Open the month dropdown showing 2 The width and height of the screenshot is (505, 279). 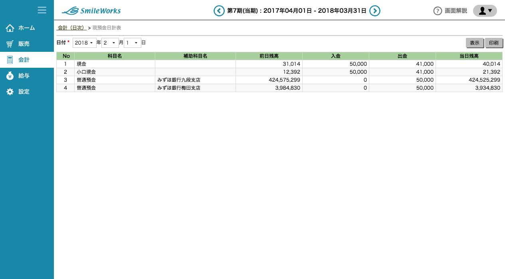tap(110, 43)
